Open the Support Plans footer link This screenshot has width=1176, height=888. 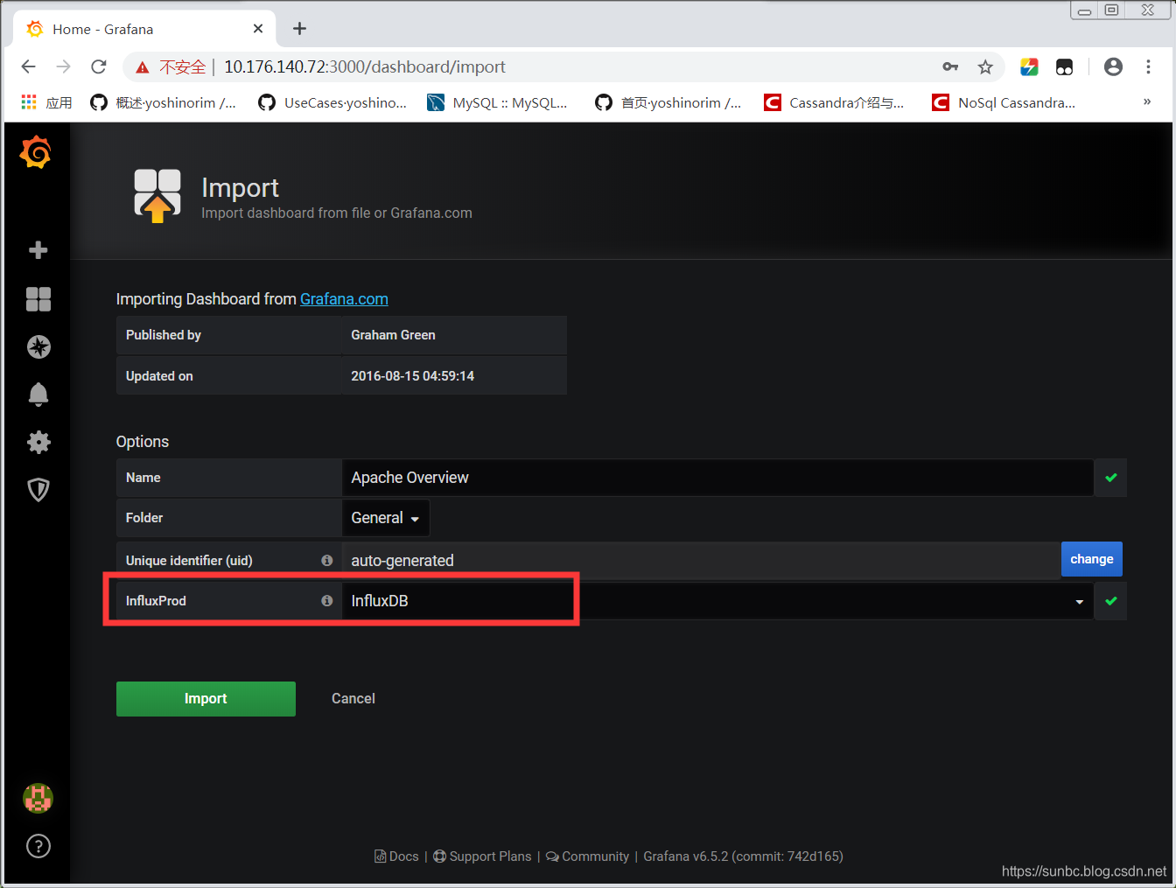pos(482,856)
